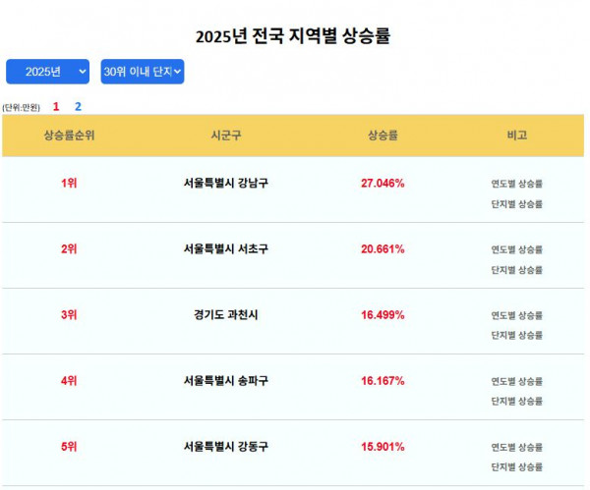590x490 pixels.
Task: Open 단지별 상승률 for 강동구
Action: coord(516,466)
